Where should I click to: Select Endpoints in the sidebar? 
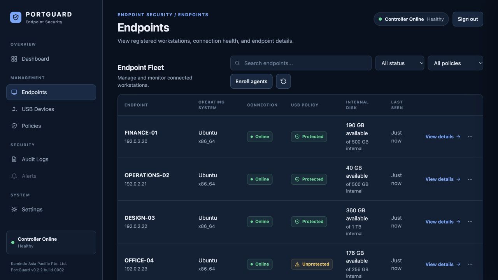[x=51, y=92]
